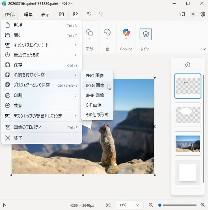The width and height of the screenshot is (208, 210).
Task: Save as GIF 画像
Action: tap(97, 105)
